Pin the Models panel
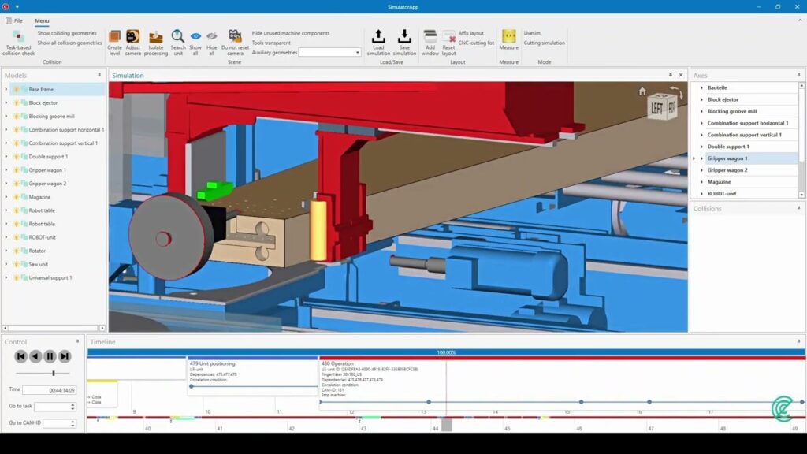The height and width of the screenshot is (454, 807). pyautogui.click(x=99, y=75)
